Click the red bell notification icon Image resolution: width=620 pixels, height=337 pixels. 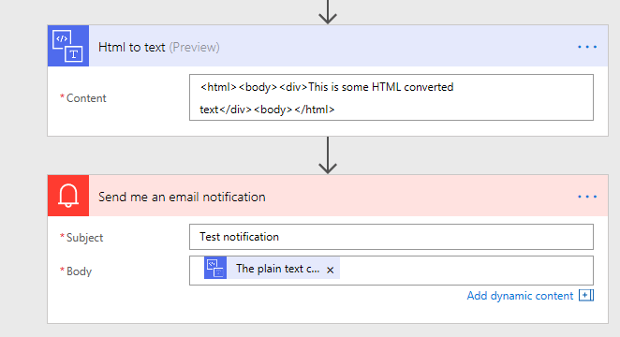[x=68, y=196]
